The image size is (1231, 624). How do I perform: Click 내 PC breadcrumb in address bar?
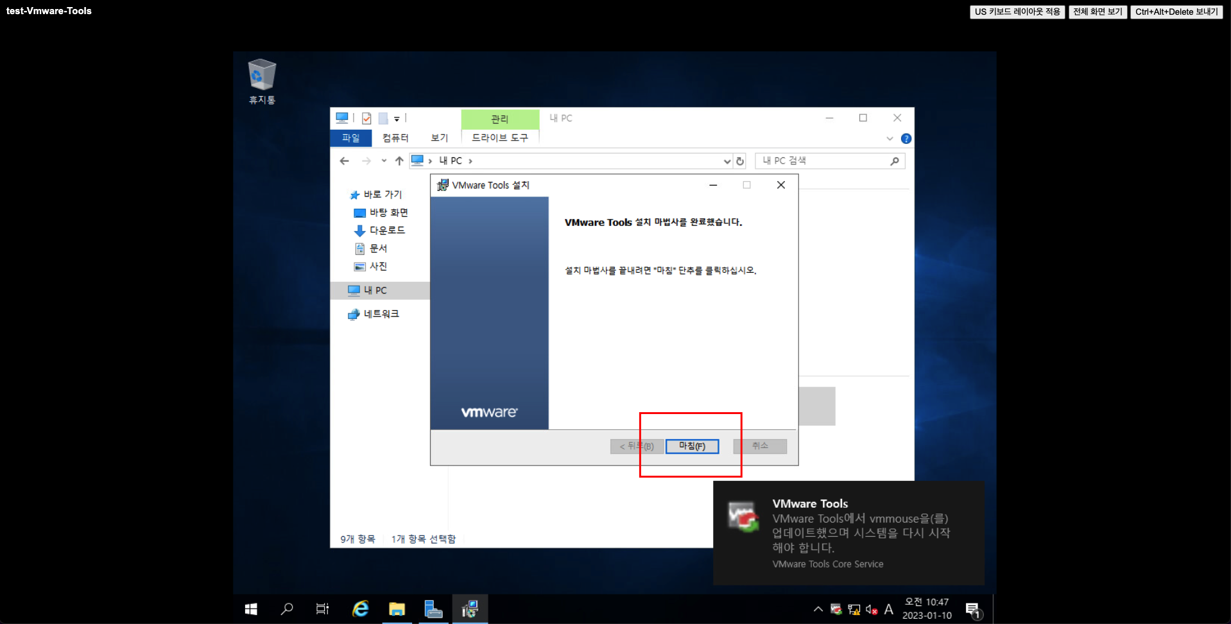451,161
